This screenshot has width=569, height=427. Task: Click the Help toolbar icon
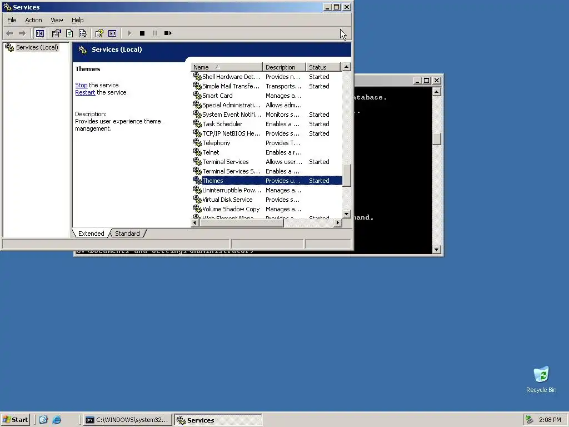[x=99, y=33]
